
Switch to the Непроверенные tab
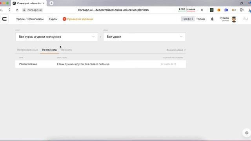coord(27,50)
